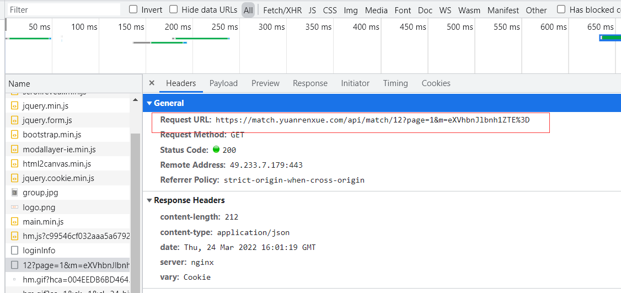Toggle the Has blocked cookies checkbox
The width and height of the screenshot is (621, 293).
pos(561,9)
